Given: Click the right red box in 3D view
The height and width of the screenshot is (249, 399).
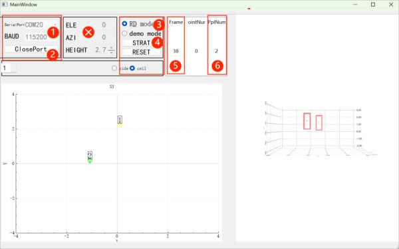Looking at the screenshot, I should click(319, 123).
